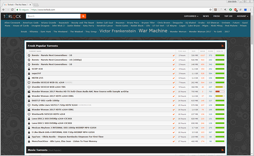Click the green padlock secure site icon
254x156 pixels.
coord(17,10)
